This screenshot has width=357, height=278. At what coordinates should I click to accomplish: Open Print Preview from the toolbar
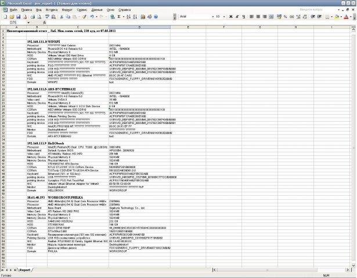click(39, 17)
